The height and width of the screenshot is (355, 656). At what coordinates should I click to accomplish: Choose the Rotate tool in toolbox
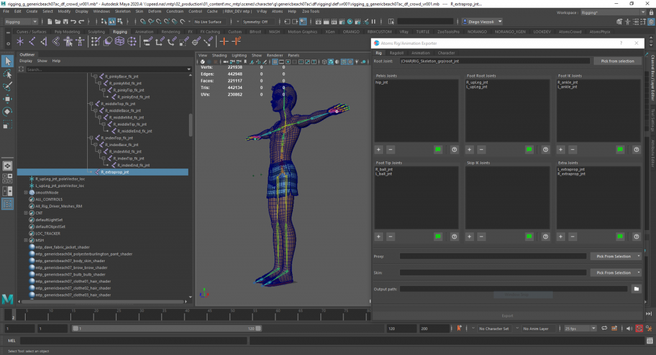[x=8, y=111]
